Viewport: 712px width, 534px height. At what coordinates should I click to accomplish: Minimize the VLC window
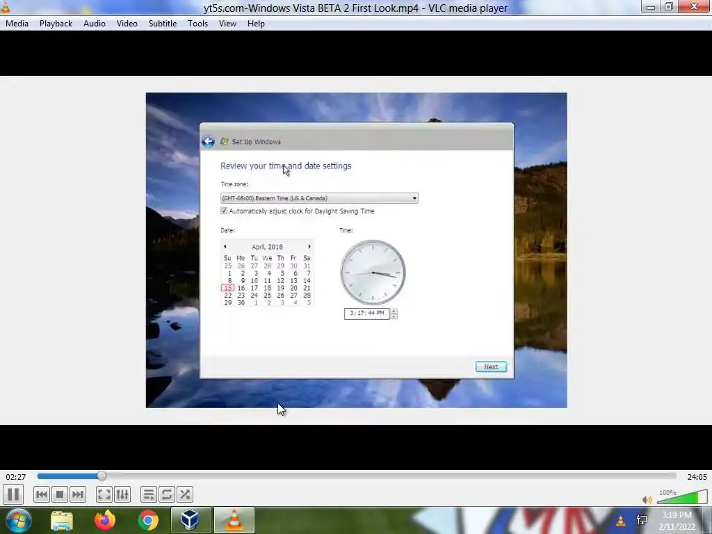pyautogui.click(x=651, y=6)
